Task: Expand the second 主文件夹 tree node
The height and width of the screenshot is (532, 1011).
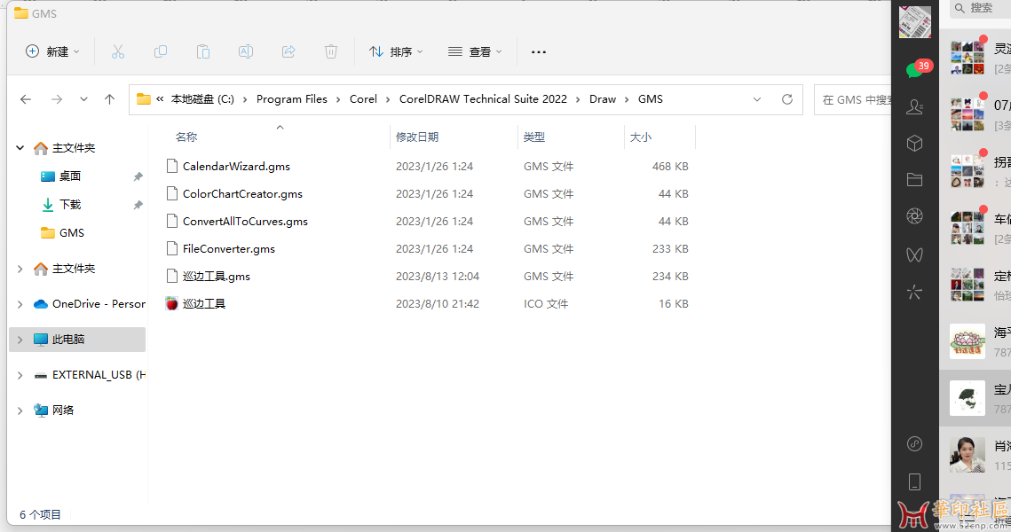Action: (20, 269)
